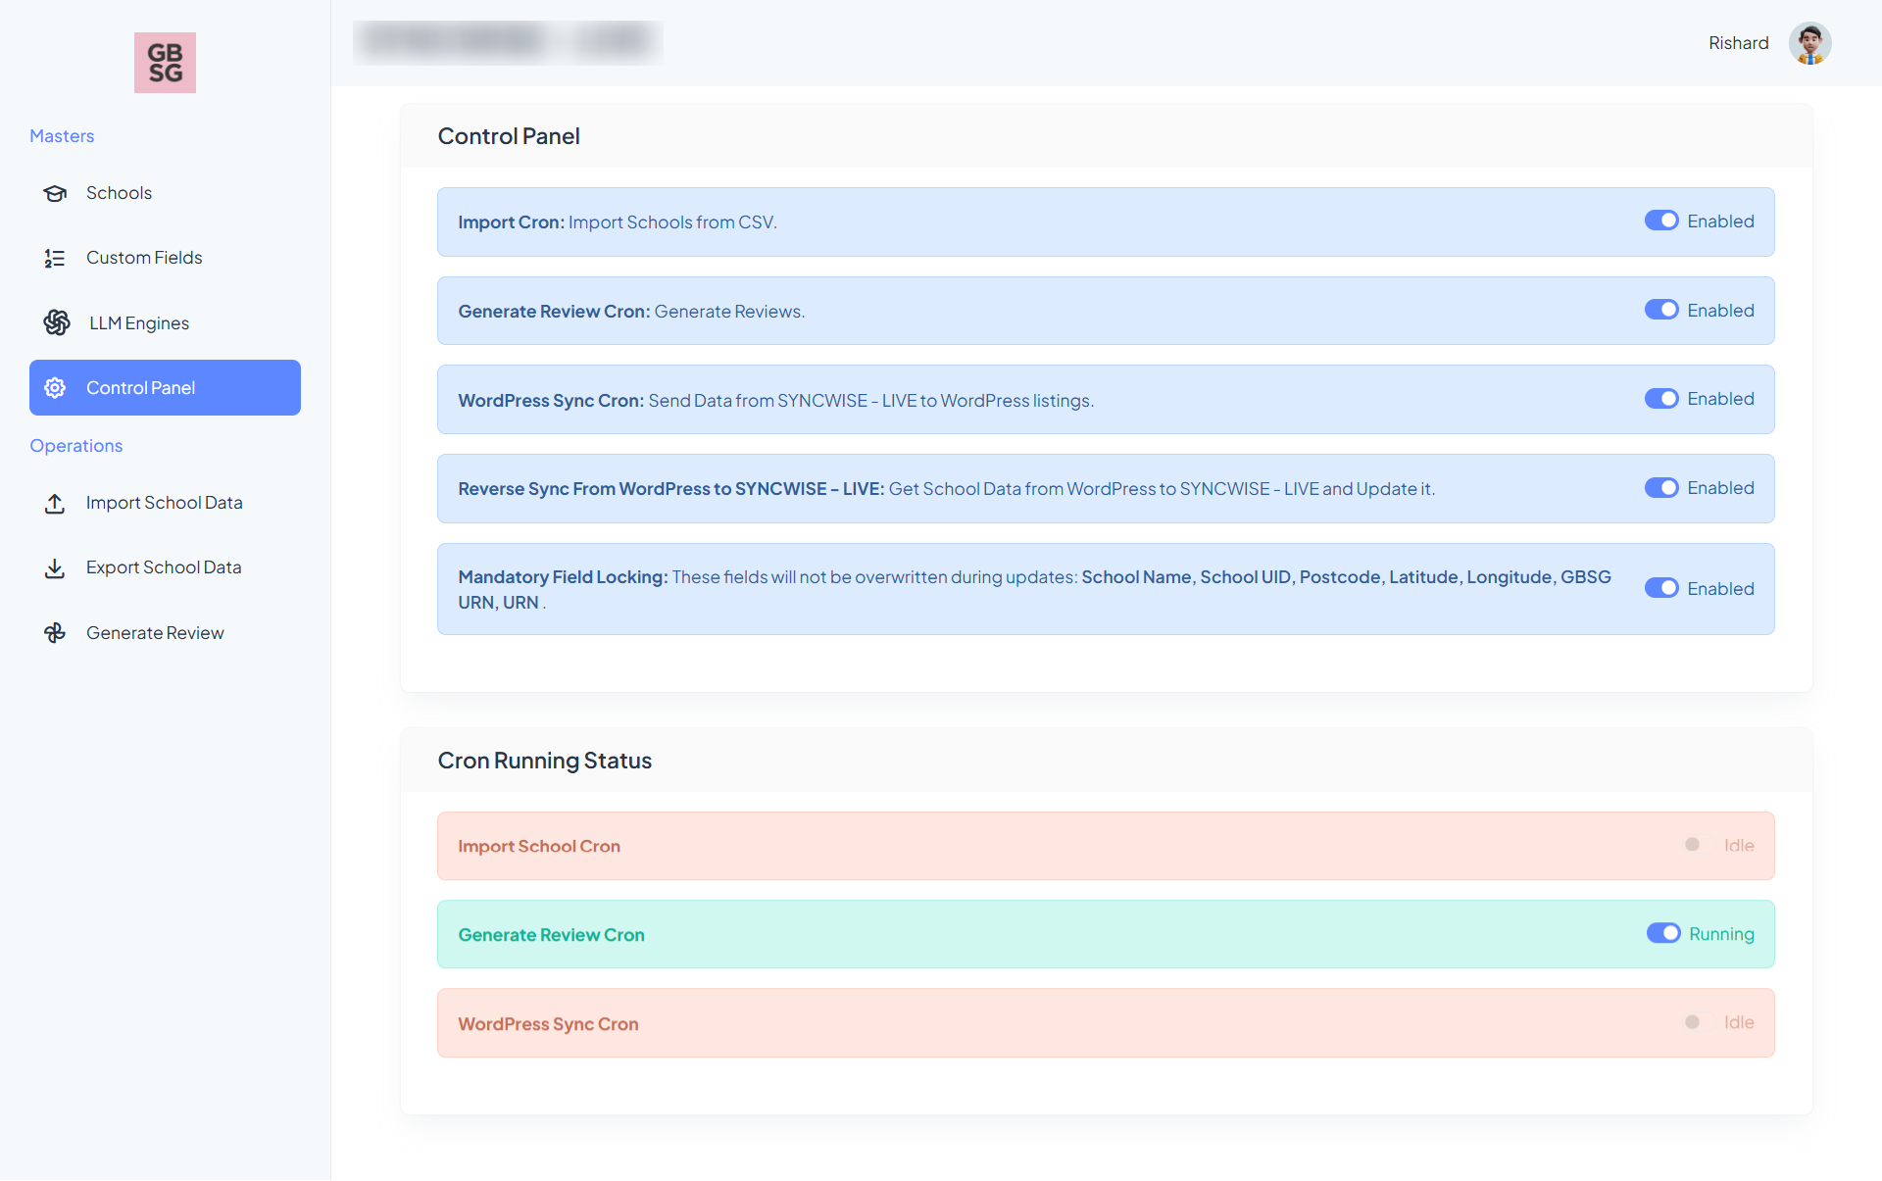Click the blurred page title in header

tap(508, 42)
